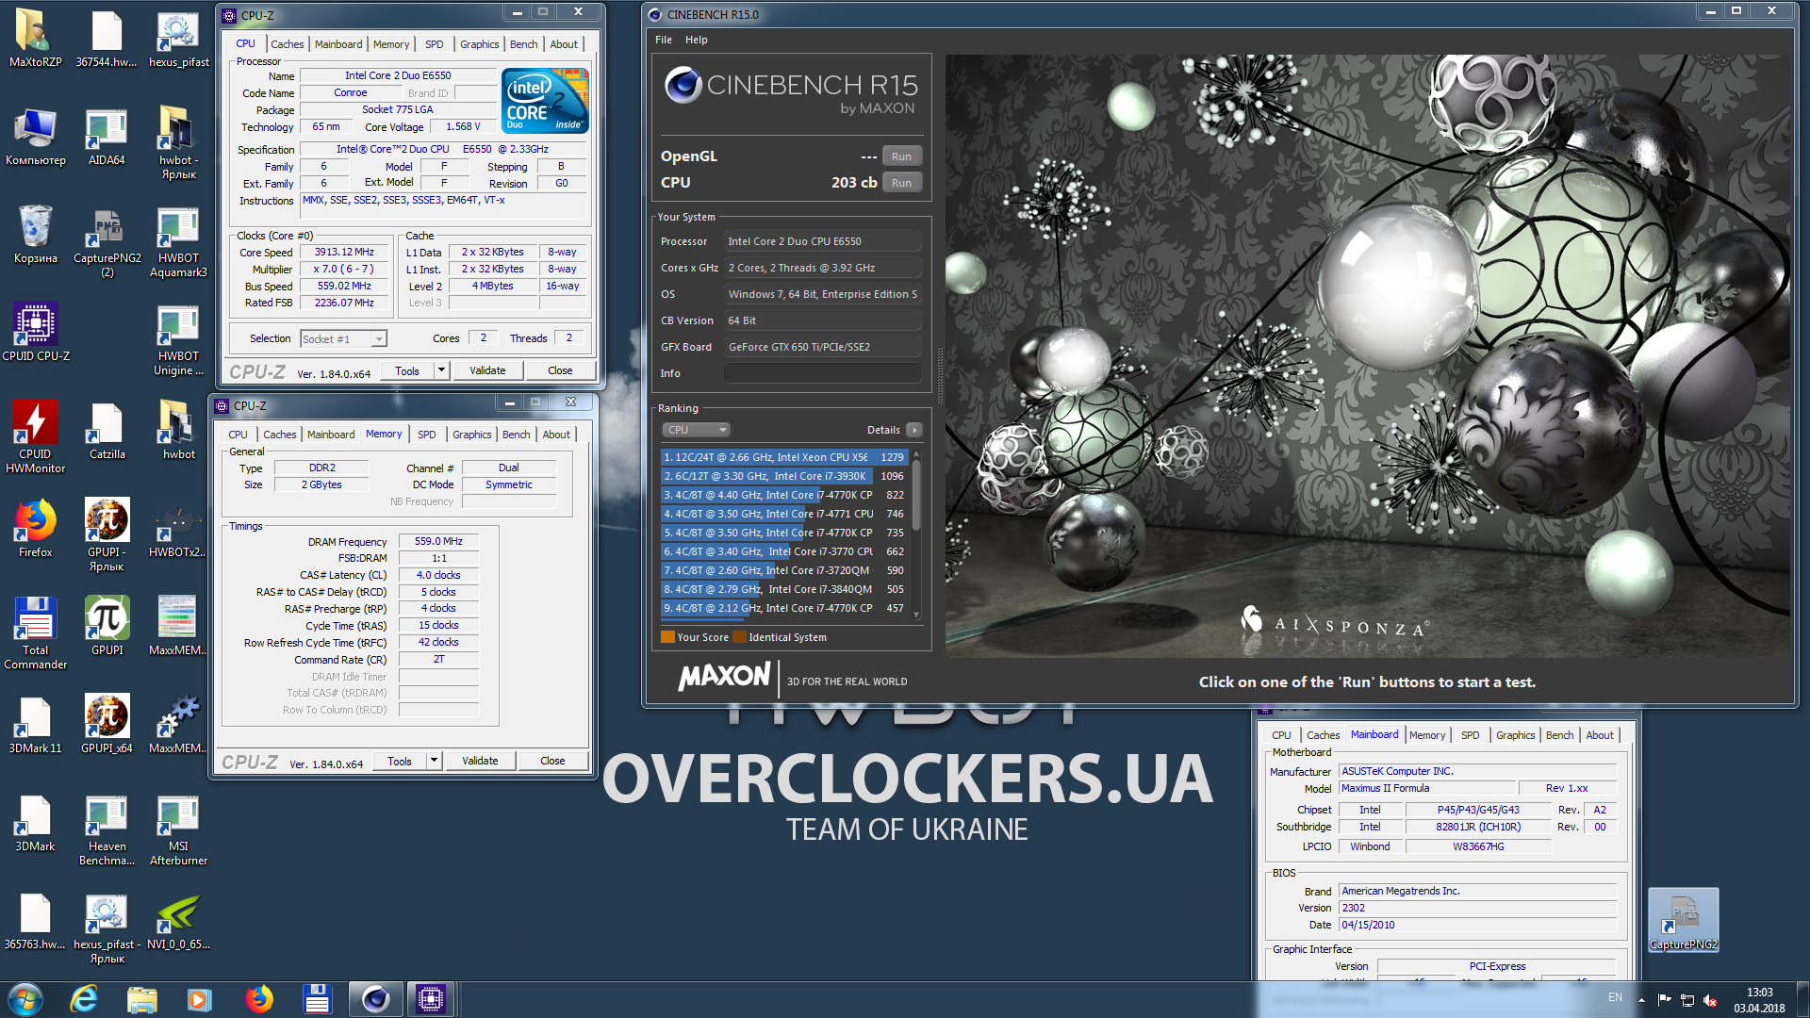
Task: Open HWBOT Aquamark3 desktop shortcut
Action: (178, 242)
